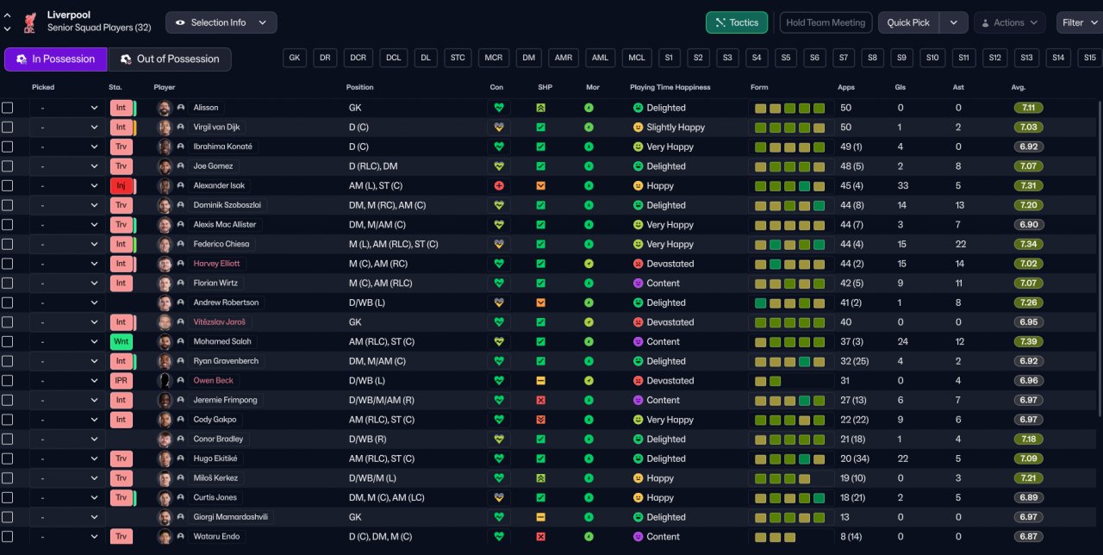
Task: Select the AMR position slot
Action: point(563,58)
